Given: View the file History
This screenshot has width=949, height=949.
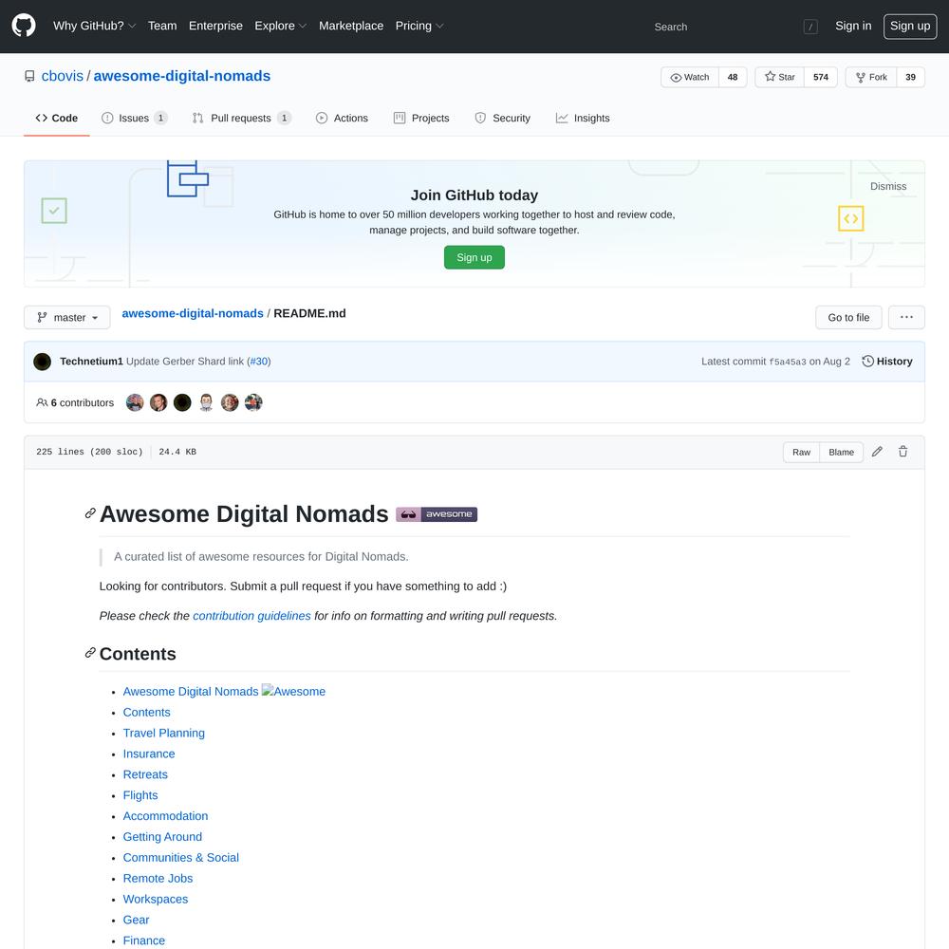Looking at the screenshot, I should tap(887, 362).
